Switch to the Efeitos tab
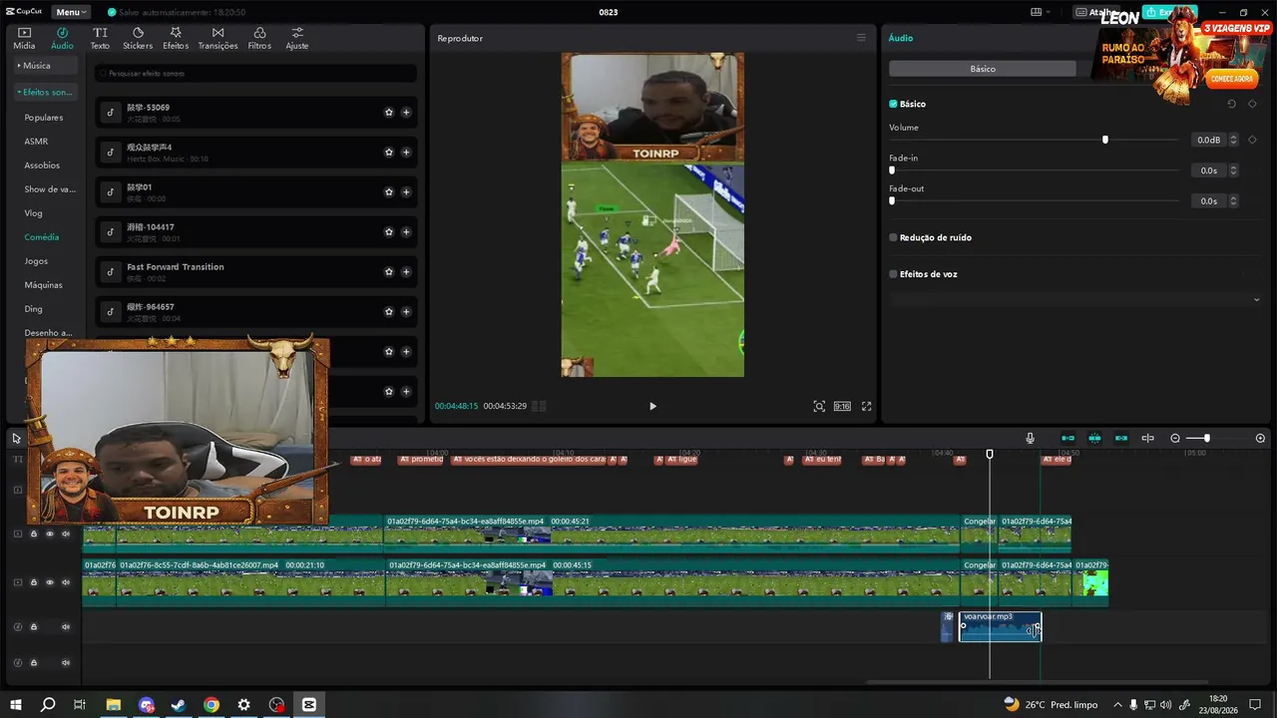 tap(176, 38)
